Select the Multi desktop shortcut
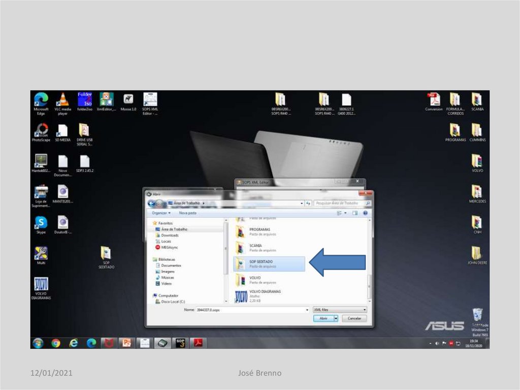520x390 pixels. 41,255
